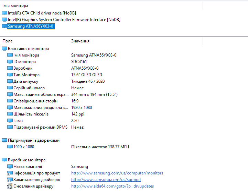Image resolution: width=248 pixels, height=191 pixels.
Task: Click icon of the 1920 x 1080 video mode row
Action: pyautogui.click(x=10, y=147)
